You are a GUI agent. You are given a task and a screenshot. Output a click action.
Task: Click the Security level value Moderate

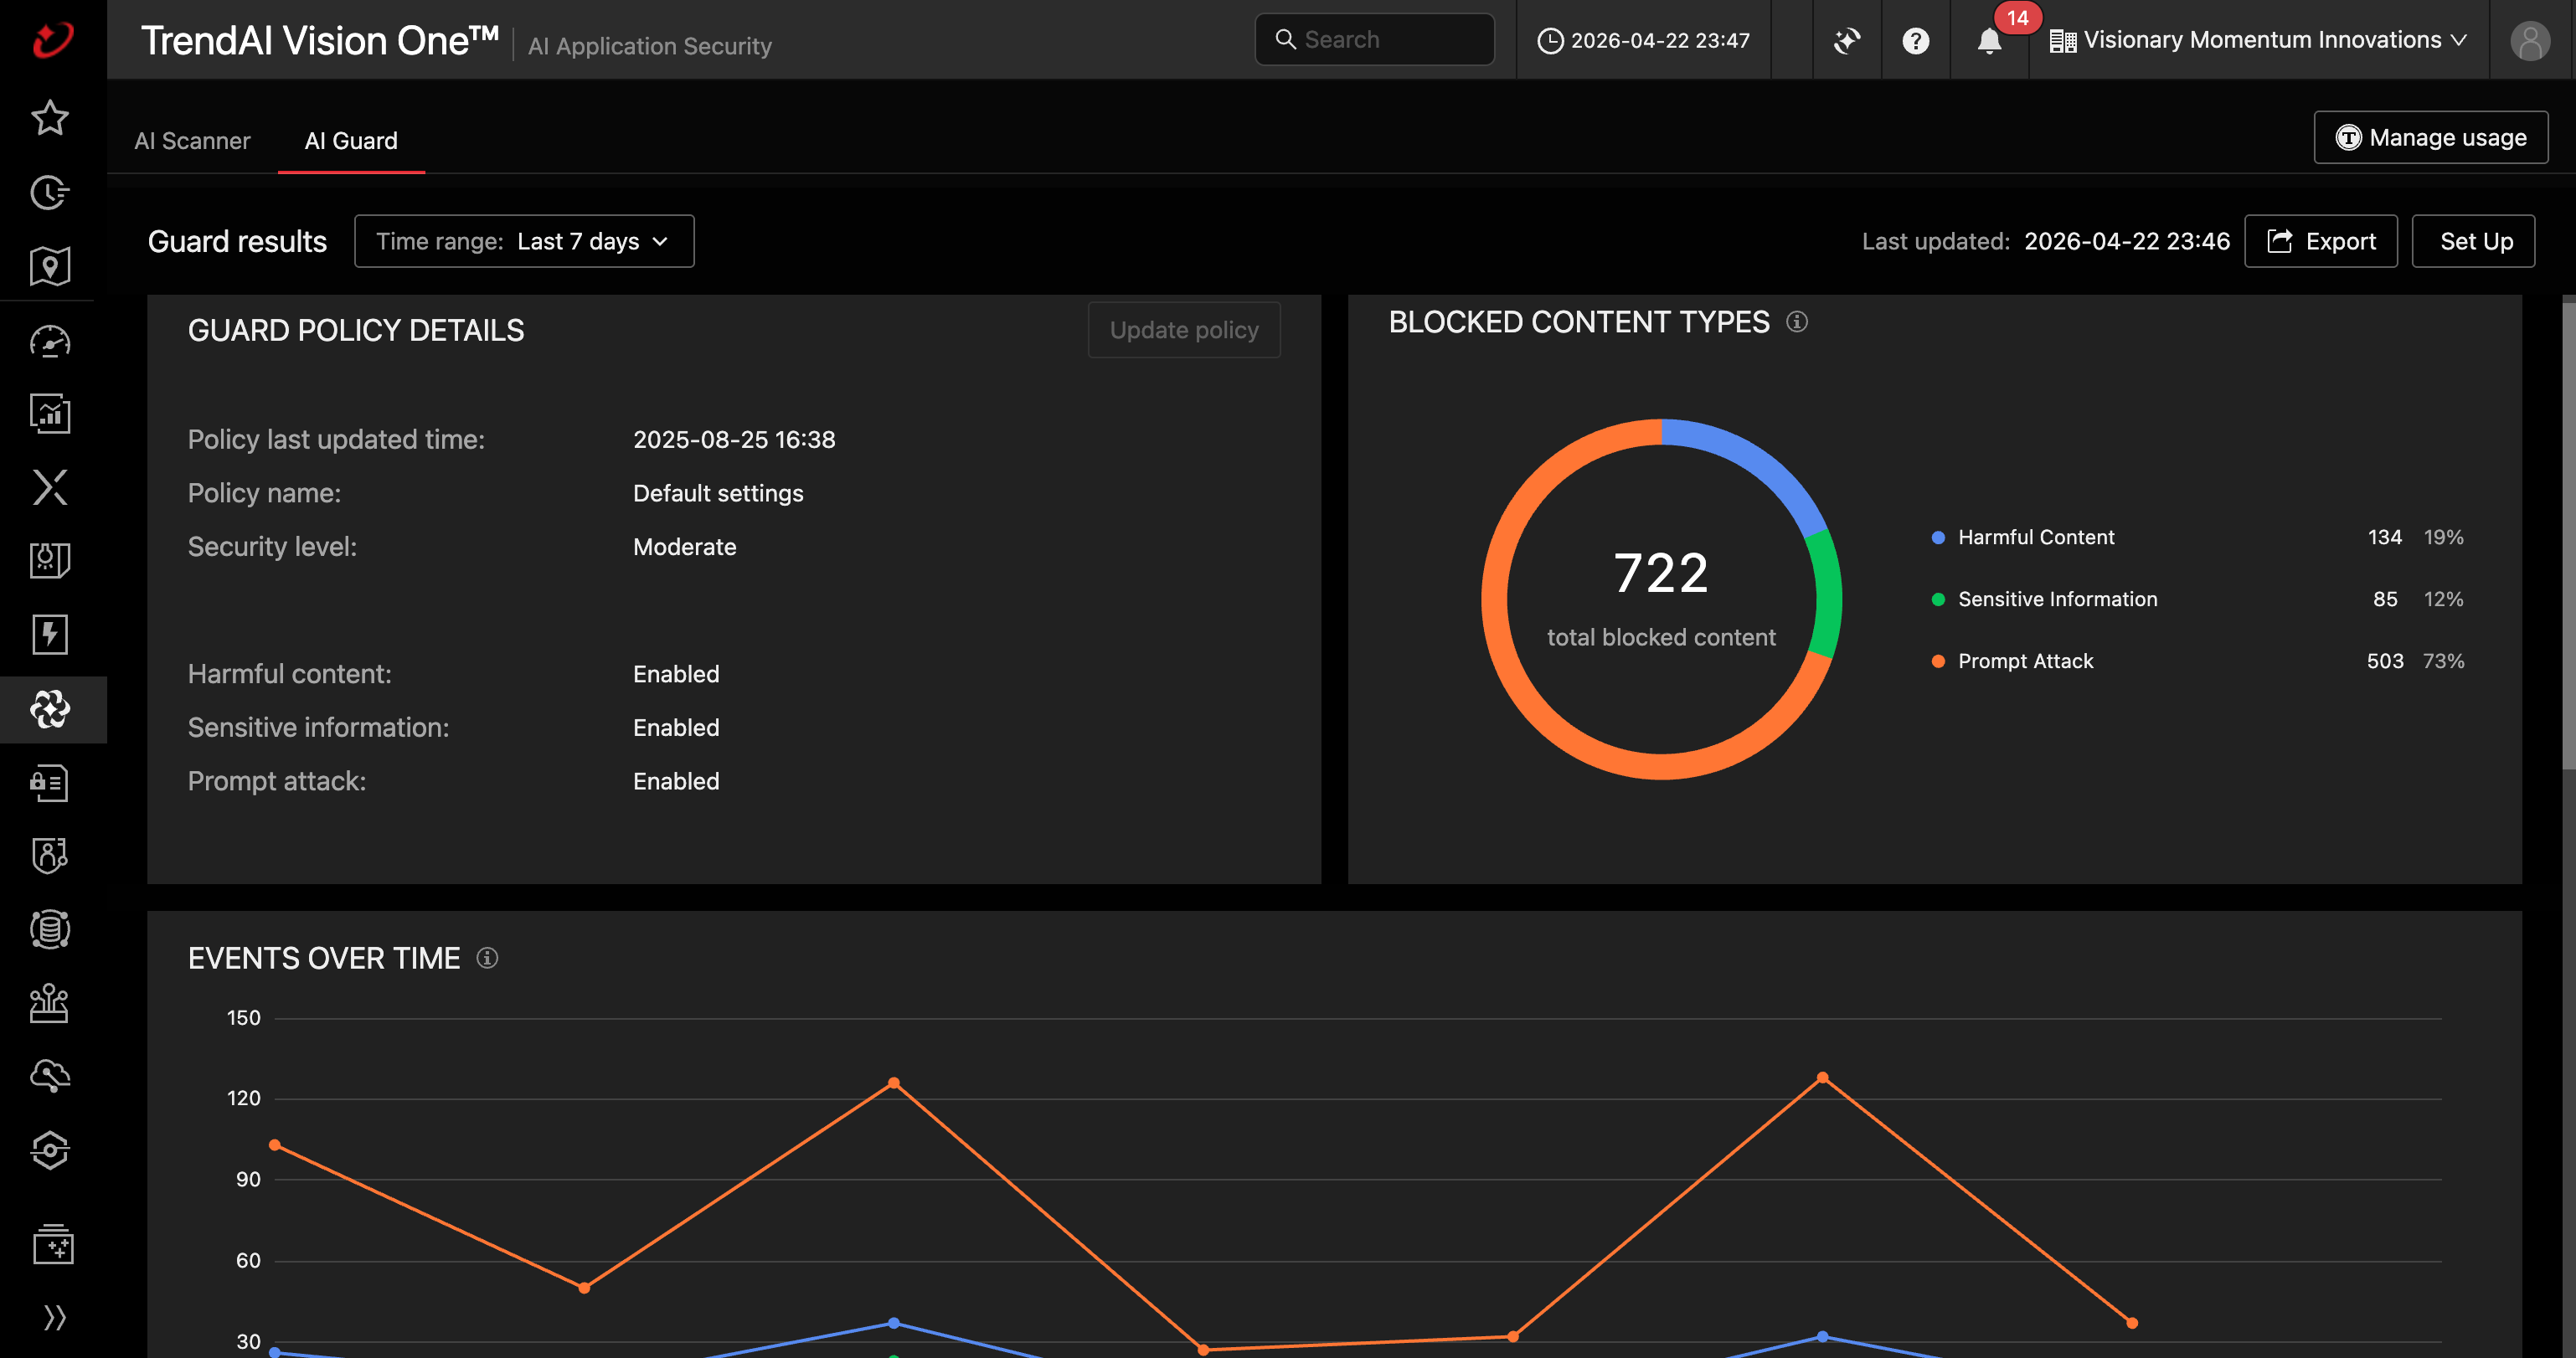coord(684,548)
